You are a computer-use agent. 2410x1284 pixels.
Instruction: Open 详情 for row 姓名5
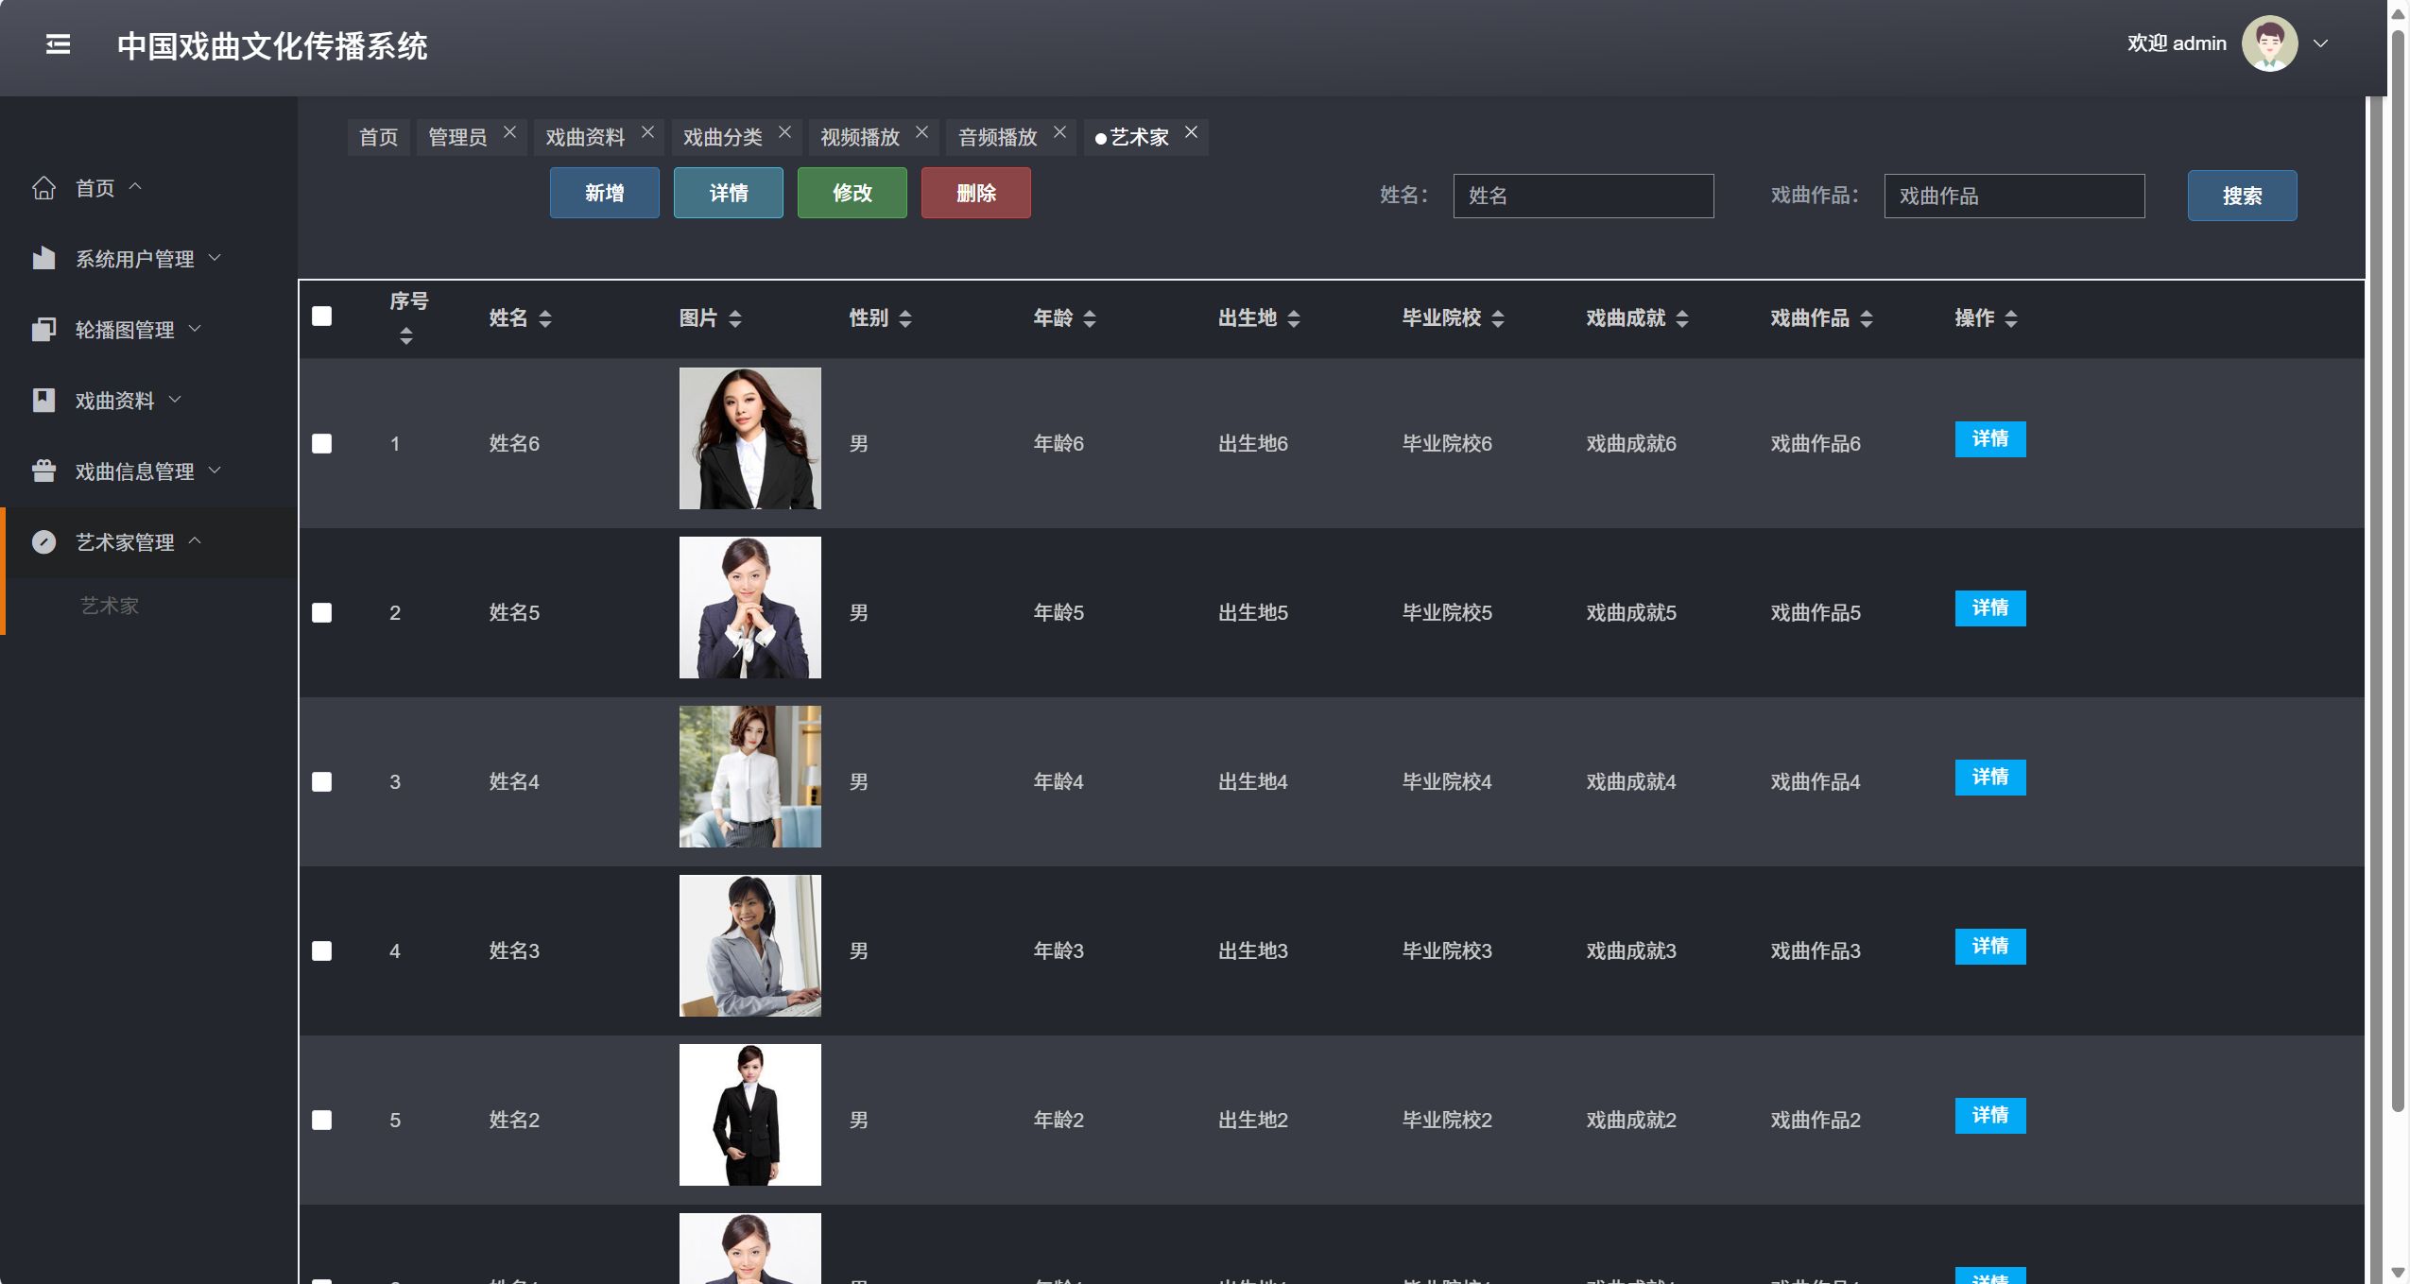coord(1990,608)
